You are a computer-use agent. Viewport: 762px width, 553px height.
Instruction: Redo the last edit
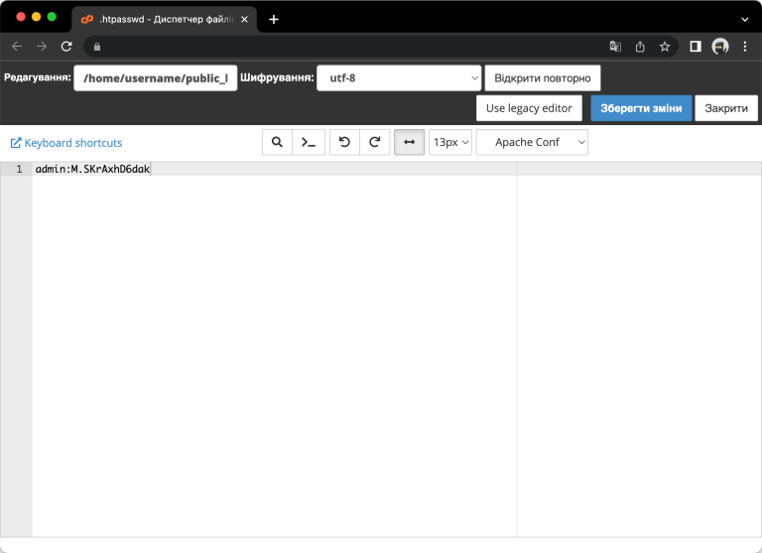coord(374,142)
